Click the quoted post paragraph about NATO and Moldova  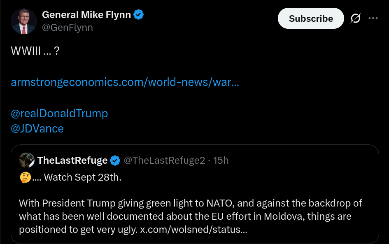pos(189,216)
